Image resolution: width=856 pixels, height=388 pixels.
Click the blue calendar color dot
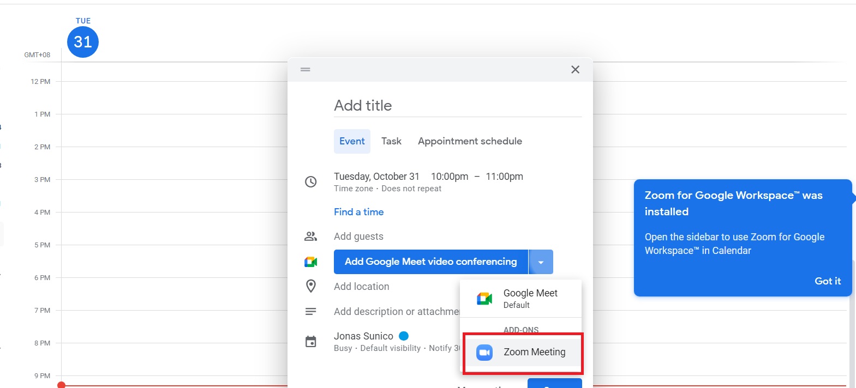click(404, 336)
